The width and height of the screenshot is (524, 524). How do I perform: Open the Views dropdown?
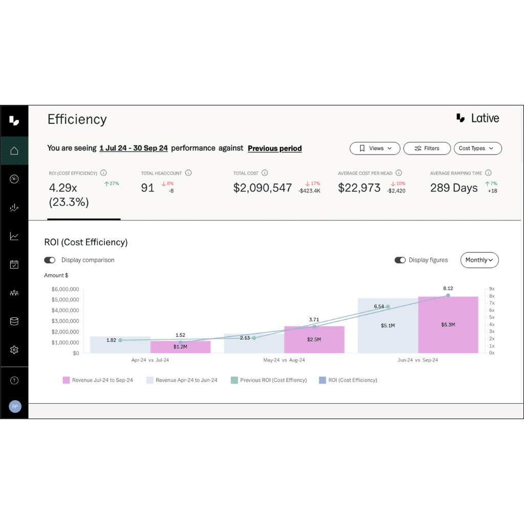[375, 148]
